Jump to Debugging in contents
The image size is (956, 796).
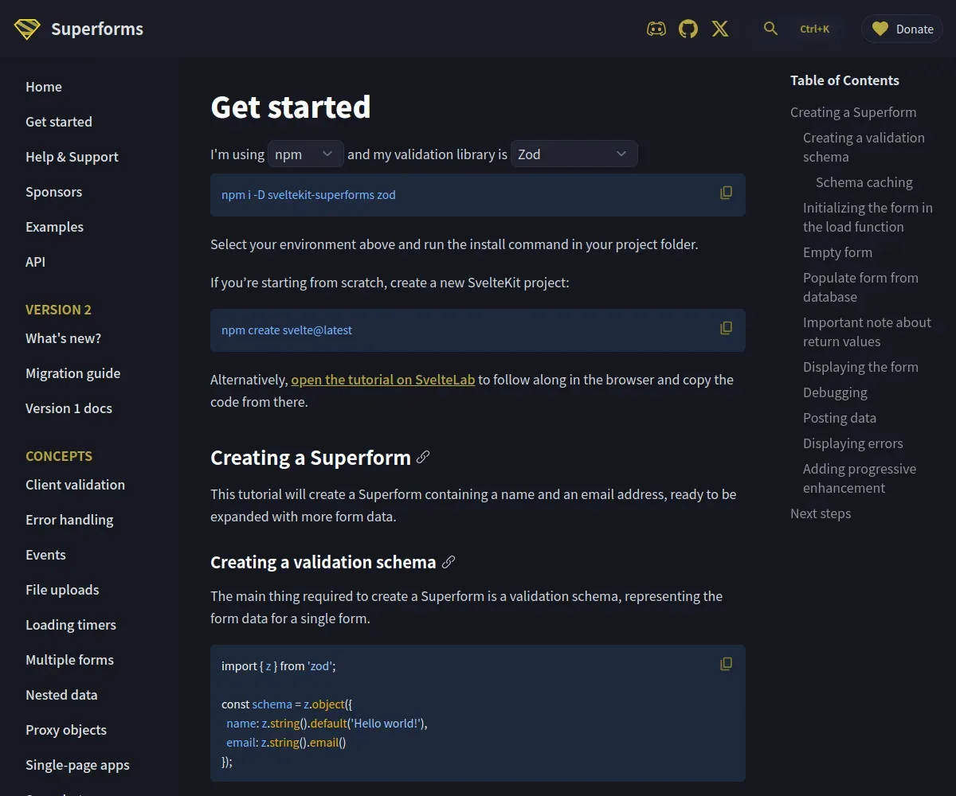tap(835, 392)
